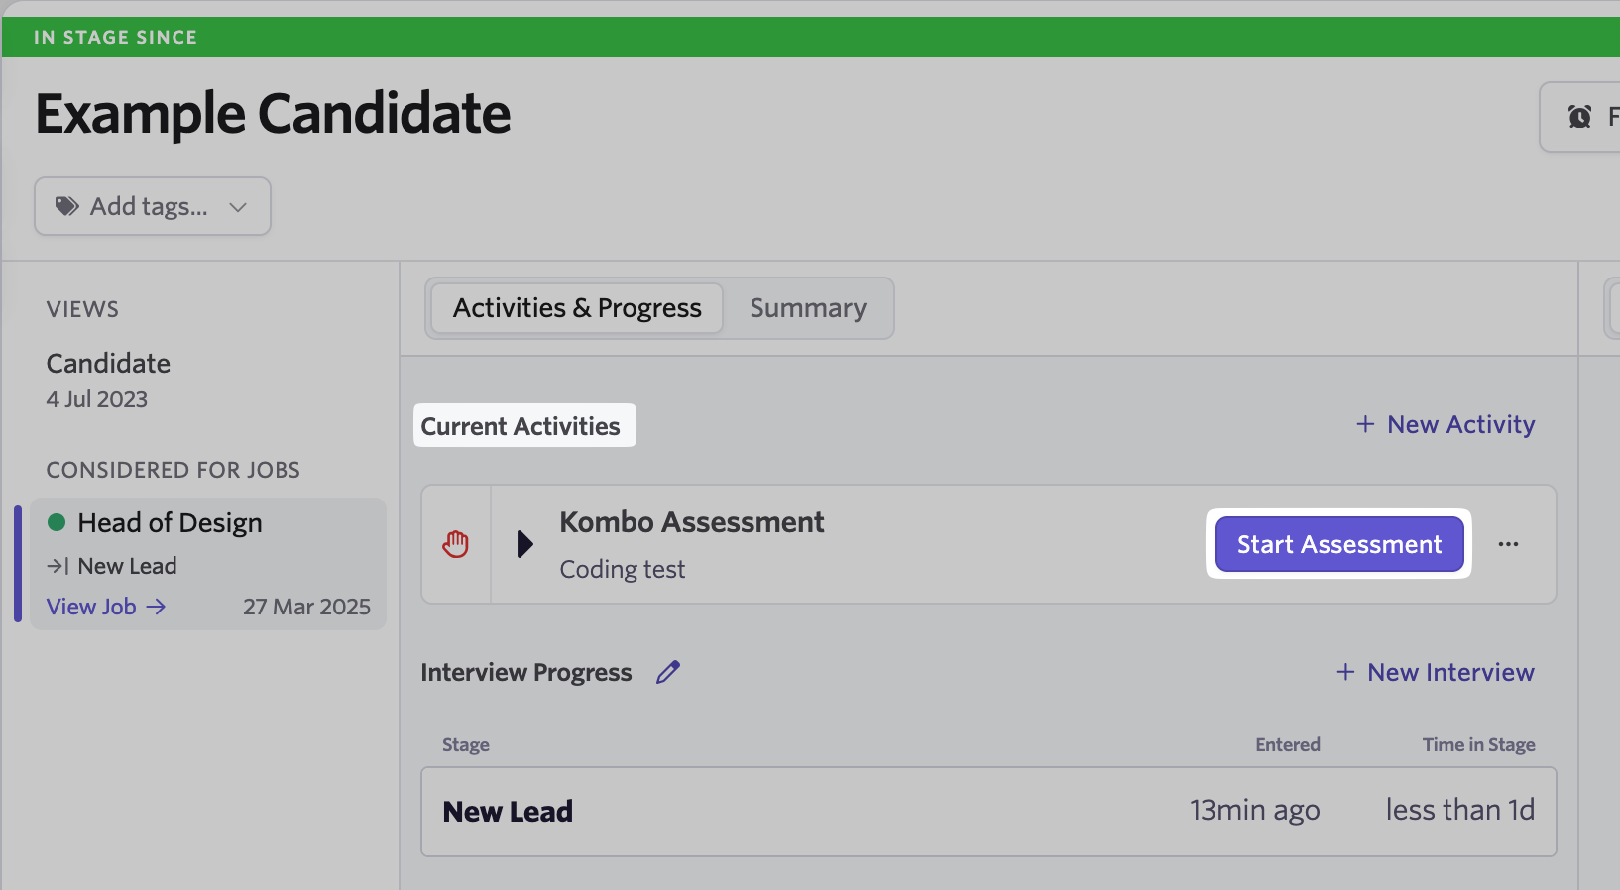1620x890 pixels.
Task: Click the green status dot for Head of Design
Action: 57,522
